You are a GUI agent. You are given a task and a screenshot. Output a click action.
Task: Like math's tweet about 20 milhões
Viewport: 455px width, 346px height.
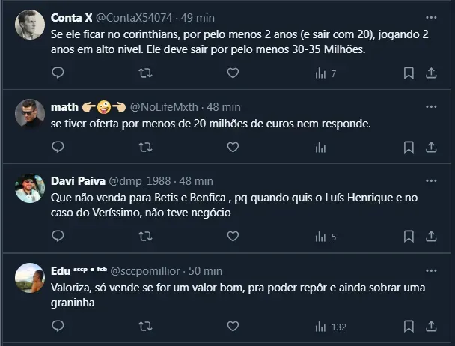click(233, 147)
